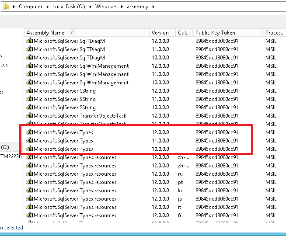
Task: Click MSIL cell of Types 11.0.0.0 row
Action: (271, 140)
